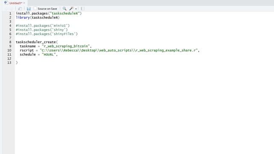This screenshot has height=154, width=274.
Task: Click the schedule value "HOURL"
Action: pyautogui.click(x=49, y=54)
